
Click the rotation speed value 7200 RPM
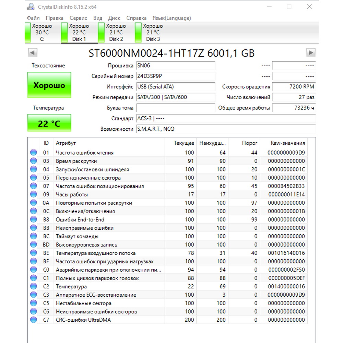[x=294, y=87]
